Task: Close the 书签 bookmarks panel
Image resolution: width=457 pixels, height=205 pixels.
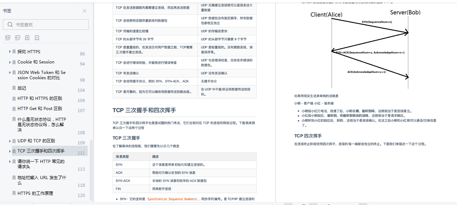Action: point(85,11)
